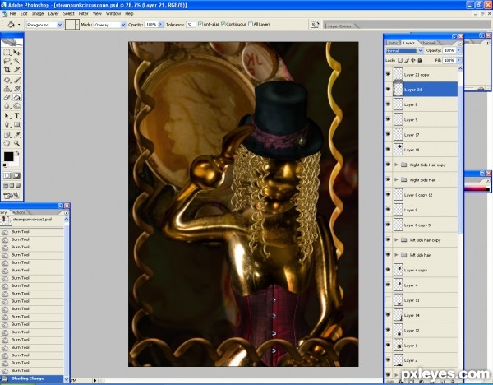Select the Eraser tool
Image resolution: width=493 pixels, height=385 pixels.
click(x=7, y=97)
